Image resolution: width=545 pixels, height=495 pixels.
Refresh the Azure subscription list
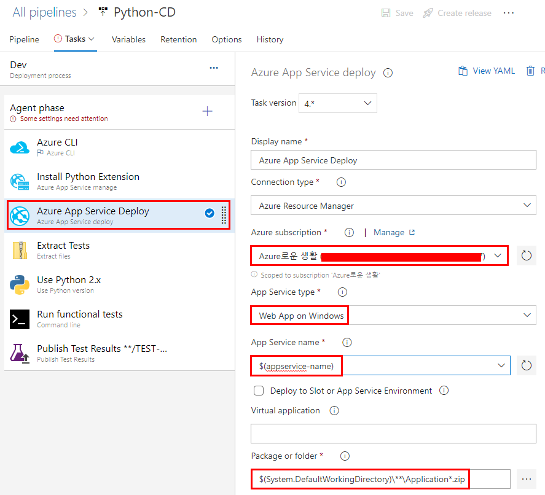click(526, 255)
